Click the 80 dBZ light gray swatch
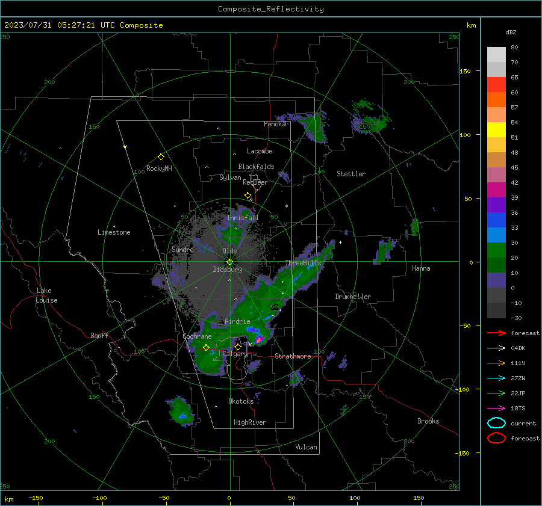The width and height of the screenshot is (542, 506). pyautogui.click(x=496, y=54)
